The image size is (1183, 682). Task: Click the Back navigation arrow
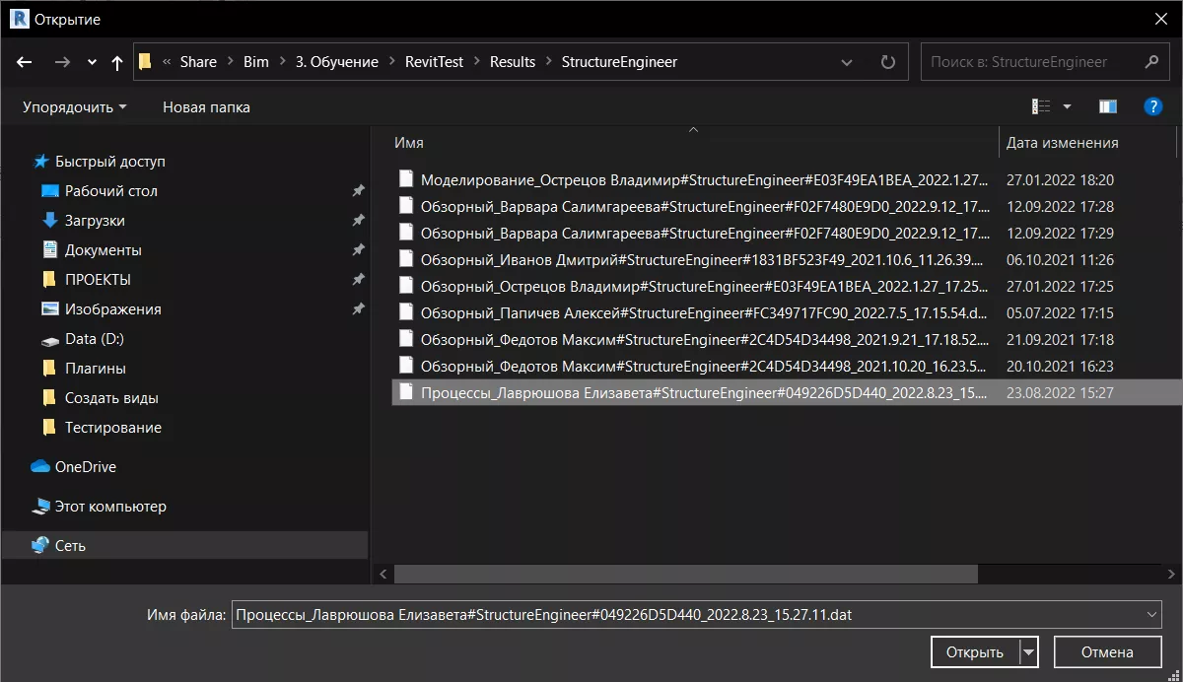point(26,62)
